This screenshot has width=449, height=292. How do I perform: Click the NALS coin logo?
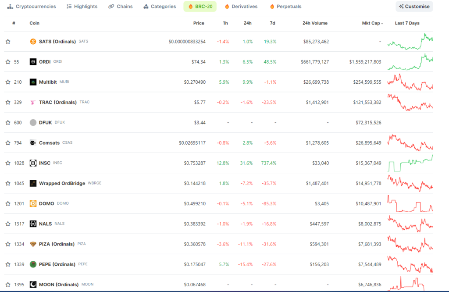click(x=33, y=224)
